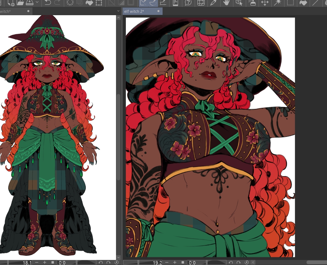The width and height of the screenshot is (327, 265).
Task: Select the Hand (pan) tool
Action: pos(226,3)
